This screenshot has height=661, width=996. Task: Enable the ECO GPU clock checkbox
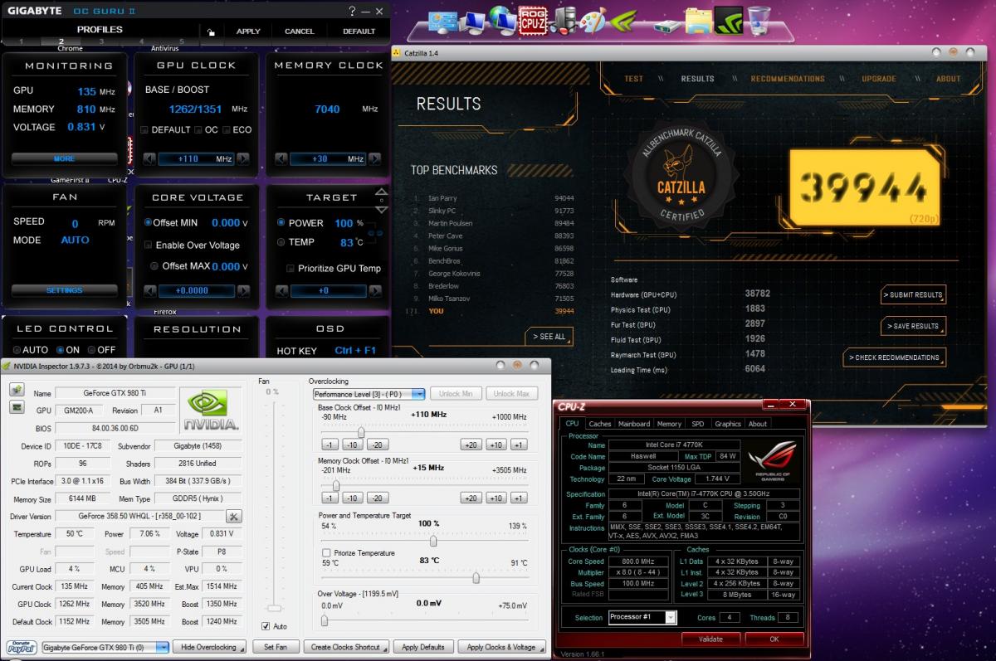click(226, 130)
